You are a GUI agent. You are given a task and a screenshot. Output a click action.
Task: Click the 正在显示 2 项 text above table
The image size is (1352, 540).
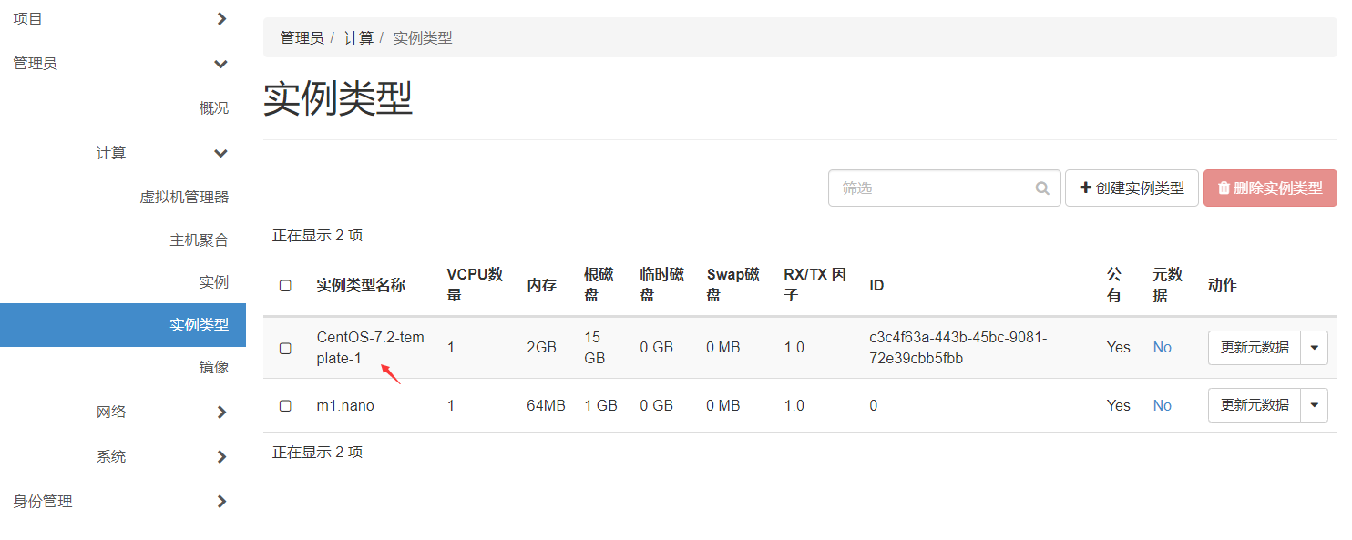click(x=317, y=235)
